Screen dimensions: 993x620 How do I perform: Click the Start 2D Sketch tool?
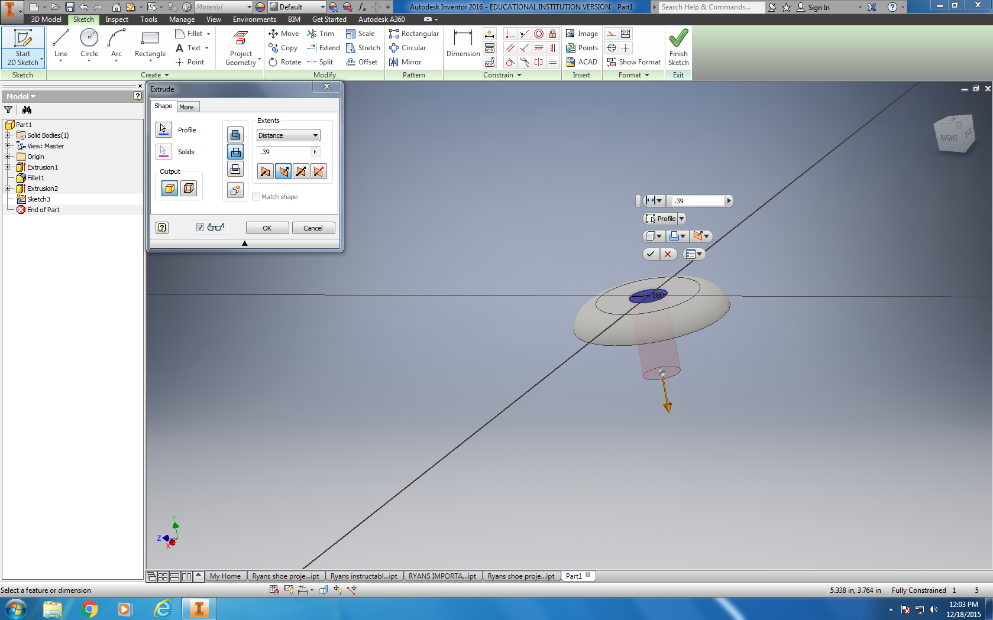click(x=23, y=47)
